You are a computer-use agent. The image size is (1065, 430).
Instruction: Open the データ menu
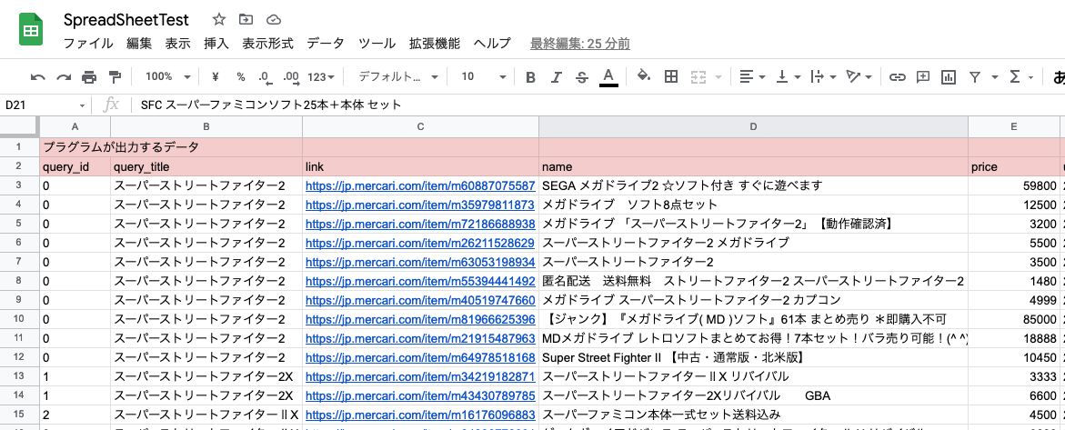(x=326, y=44)
